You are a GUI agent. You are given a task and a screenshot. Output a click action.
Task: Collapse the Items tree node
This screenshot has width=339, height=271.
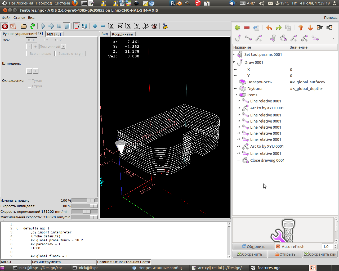click(x=237, y=95)
